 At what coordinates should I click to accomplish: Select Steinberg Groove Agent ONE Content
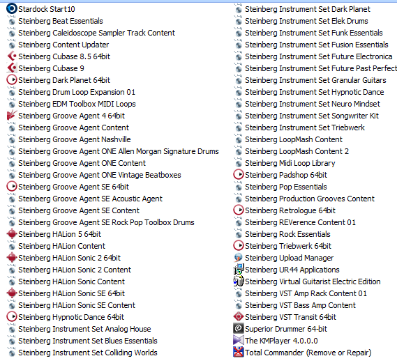coord(82,163)
